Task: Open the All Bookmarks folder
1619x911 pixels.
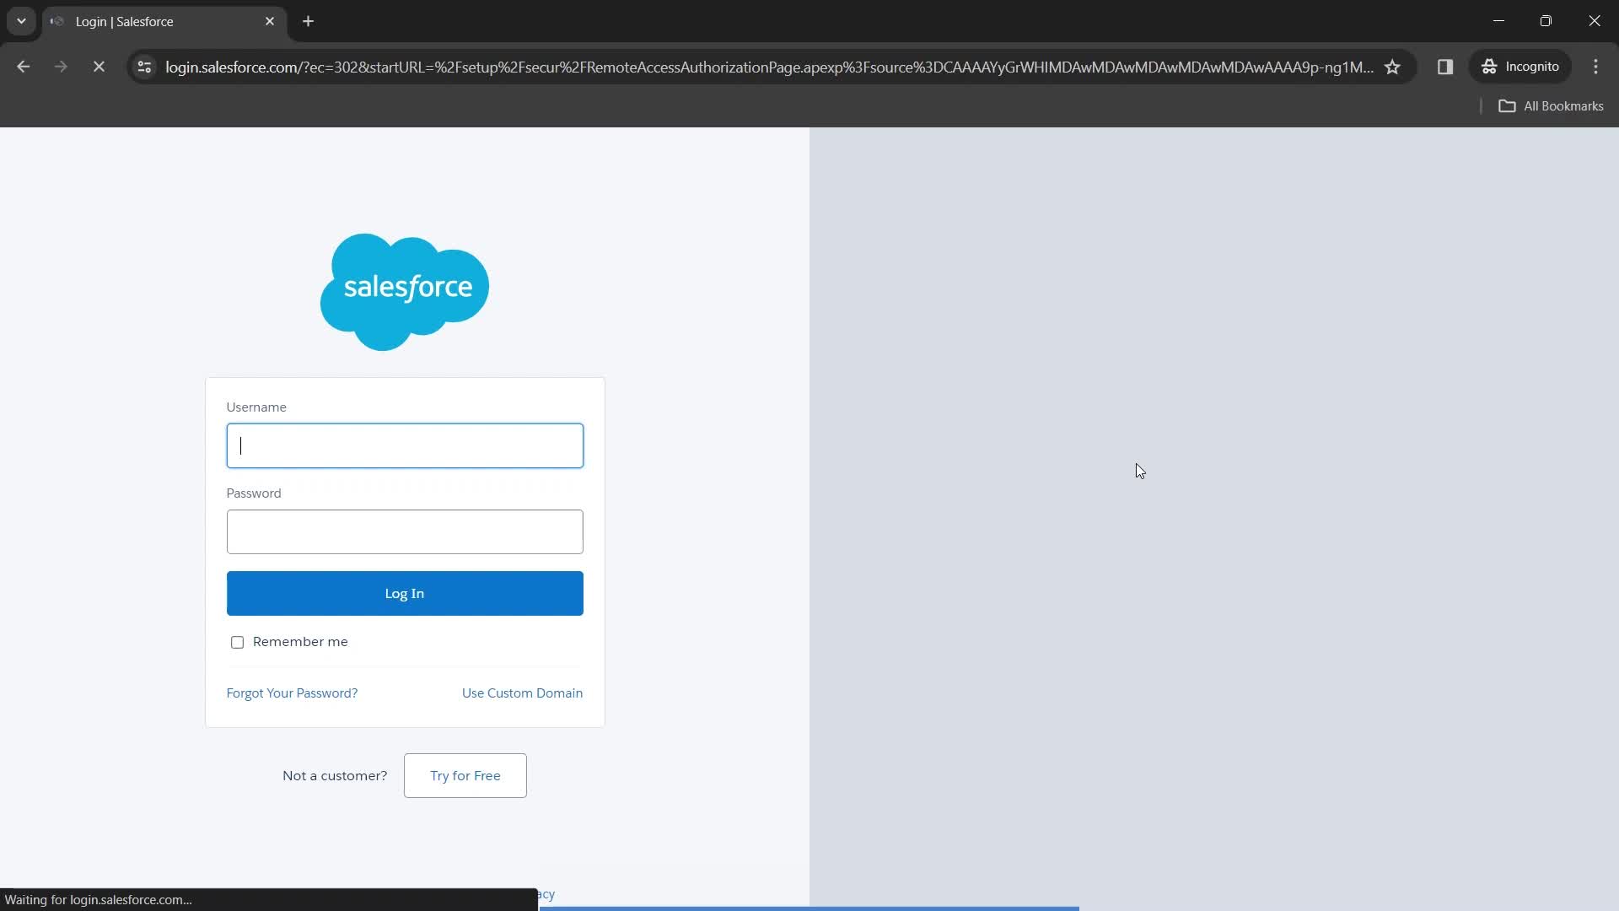Action: point(1551,106)
